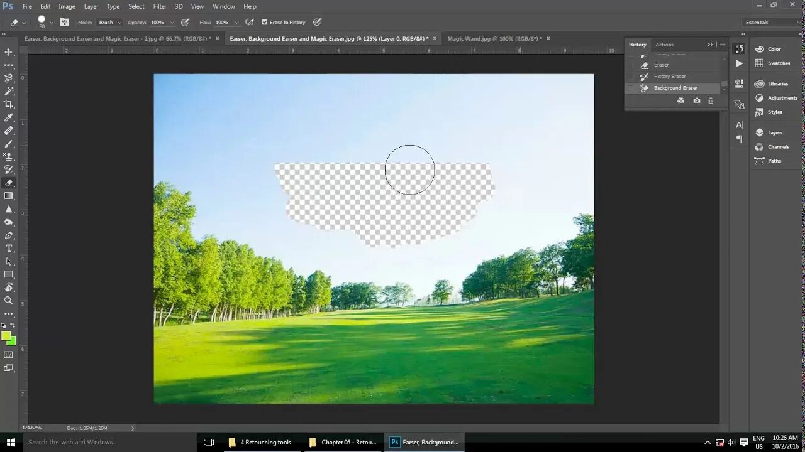The height and width of the screenshot is (452, 805).
Task: Open the Windows Start button
Action: pos(11,442)
